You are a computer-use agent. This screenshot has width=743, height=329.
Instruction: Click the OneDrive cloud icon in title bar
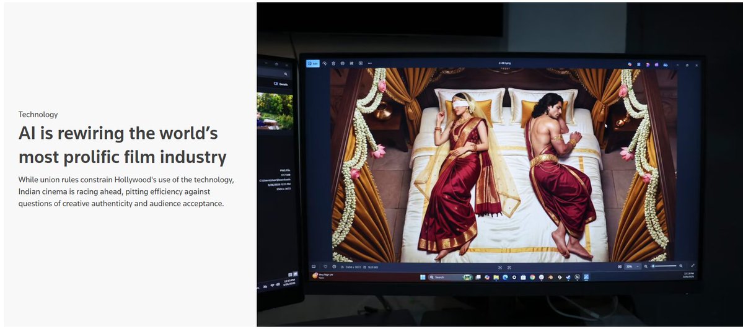point(666,64)
